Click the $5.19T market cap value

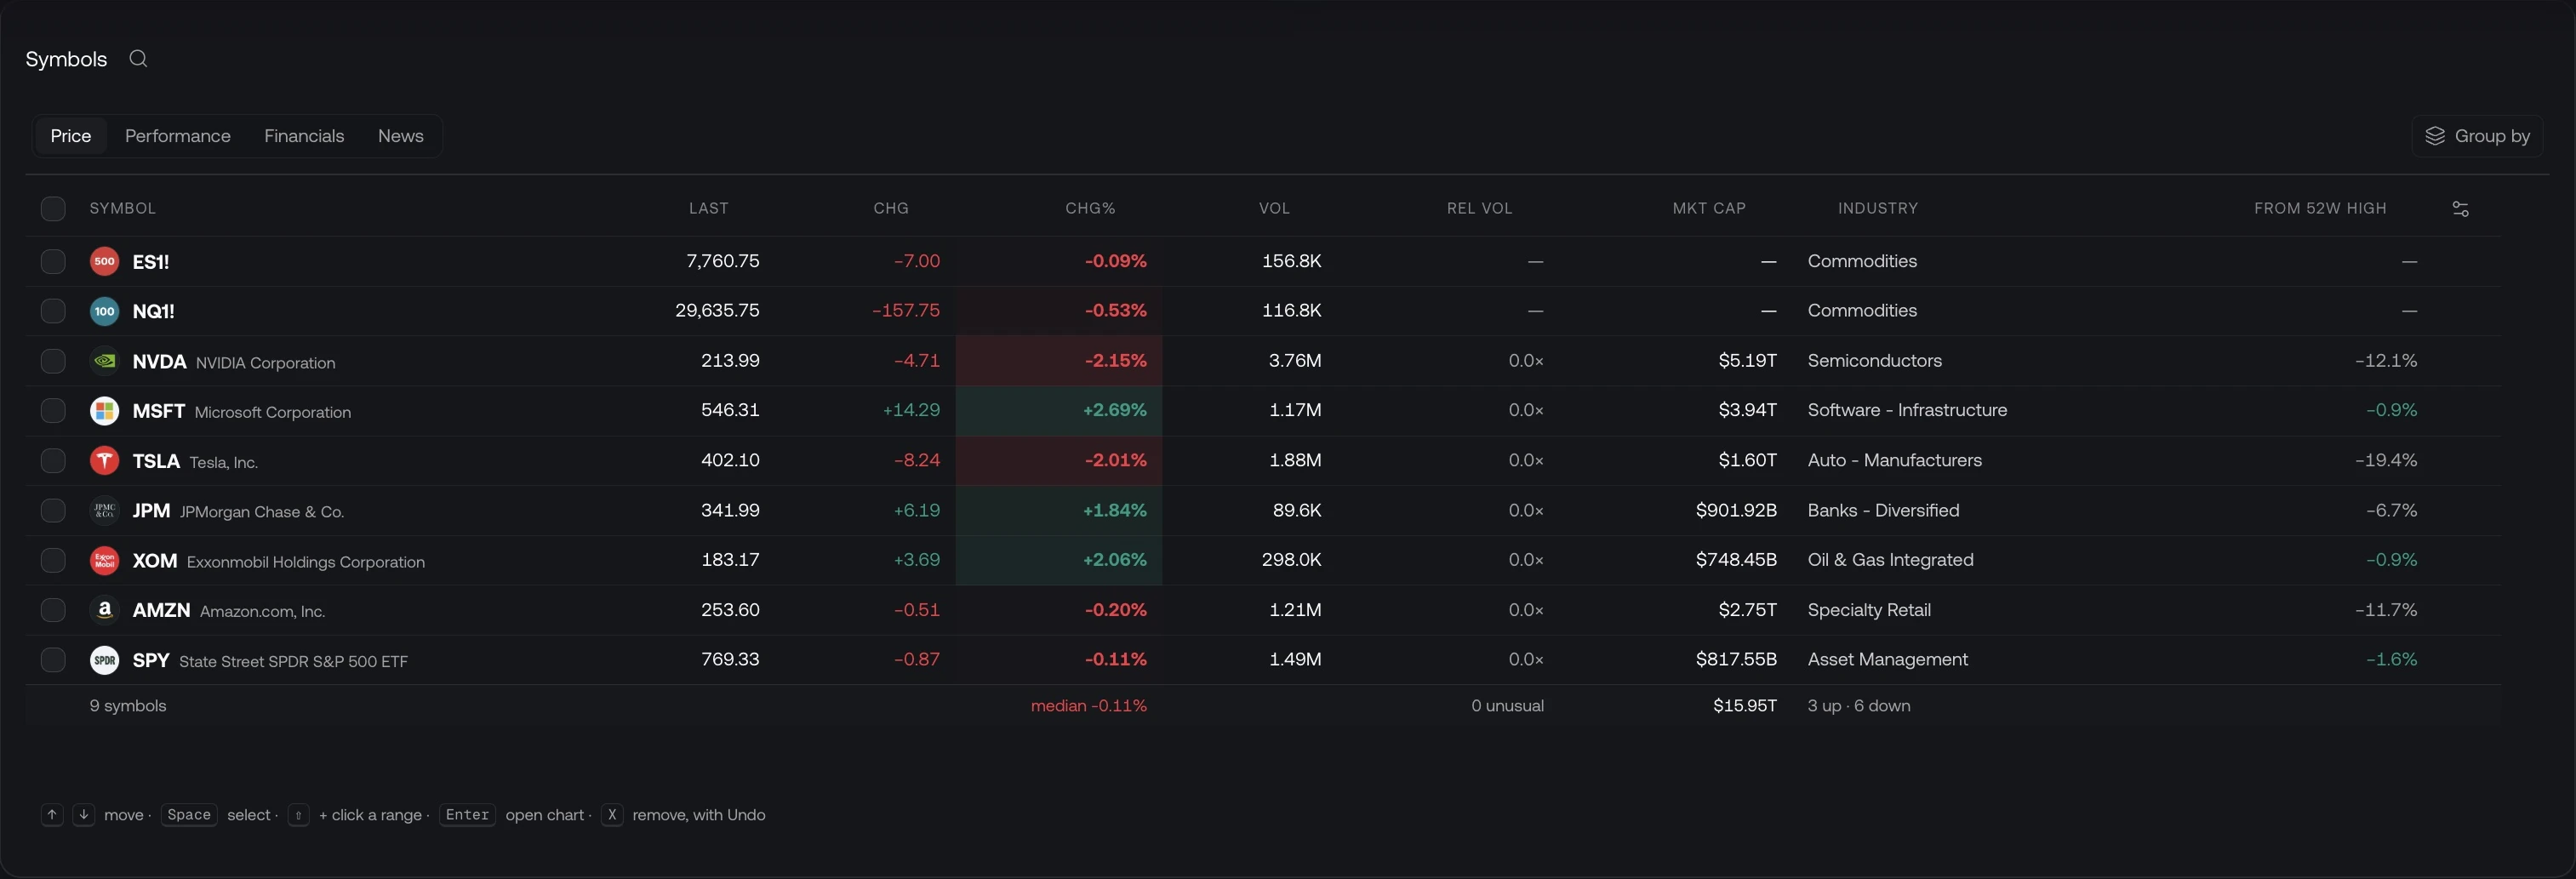(x=1747, y=360)
